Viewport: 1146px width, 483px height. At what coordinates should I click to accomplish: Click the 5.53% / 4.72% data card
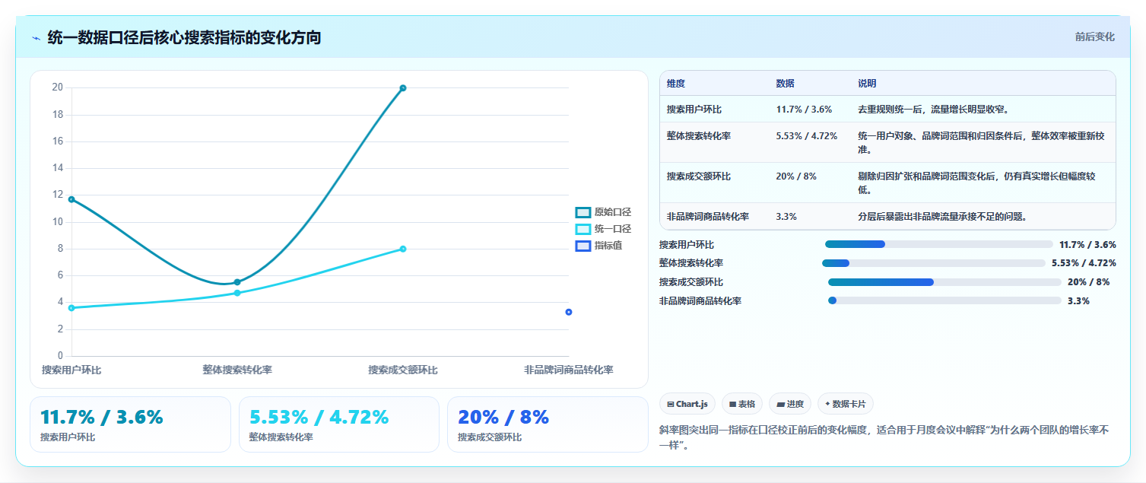click(339, 424)
